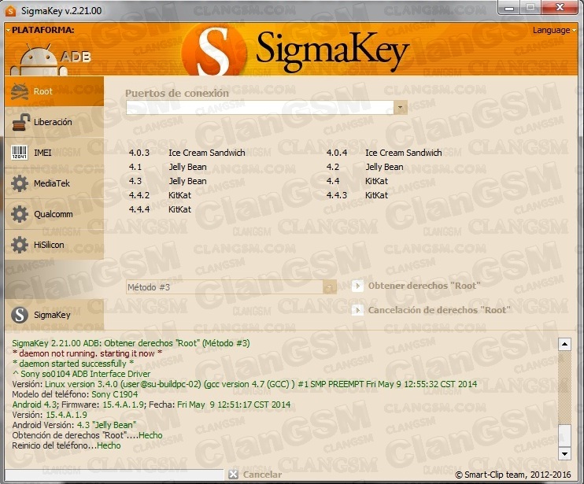
Task: Click the Método #3 combo box field
Action: click(231, 287)
